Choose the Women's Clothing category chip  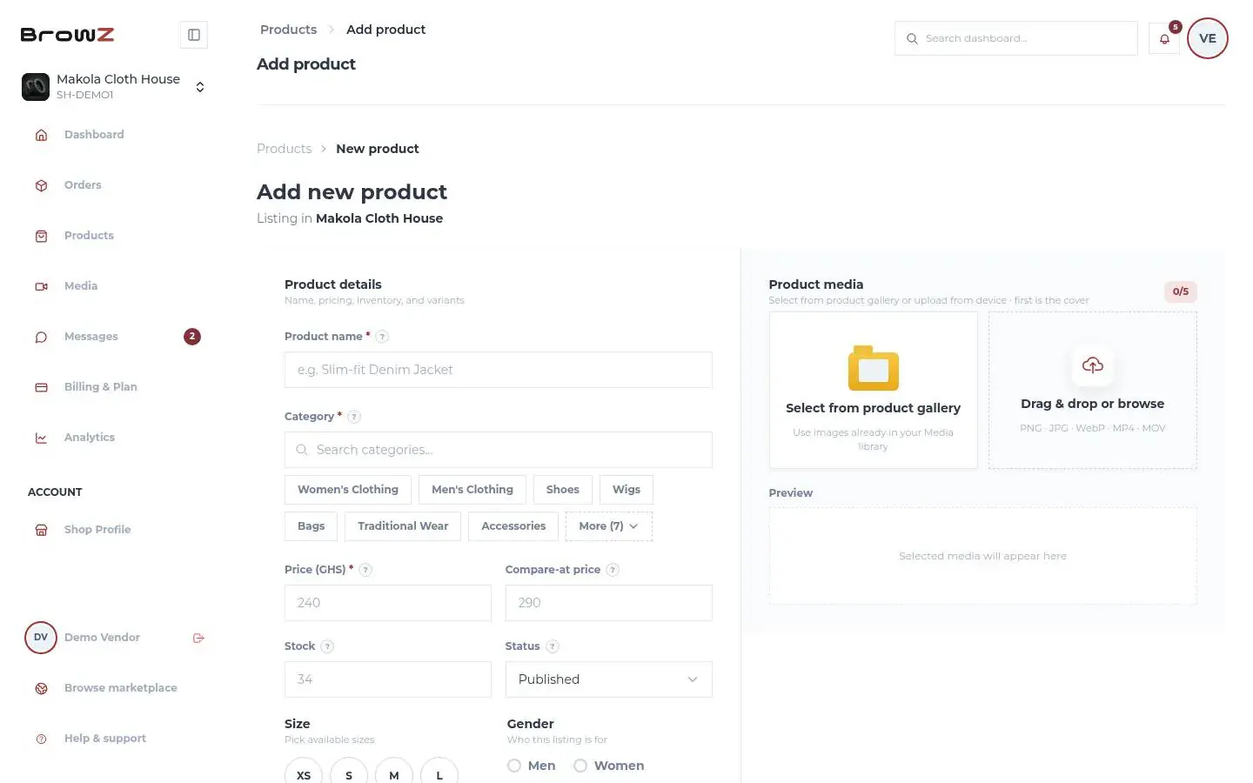pyautogui.click(x=348, y=490)
